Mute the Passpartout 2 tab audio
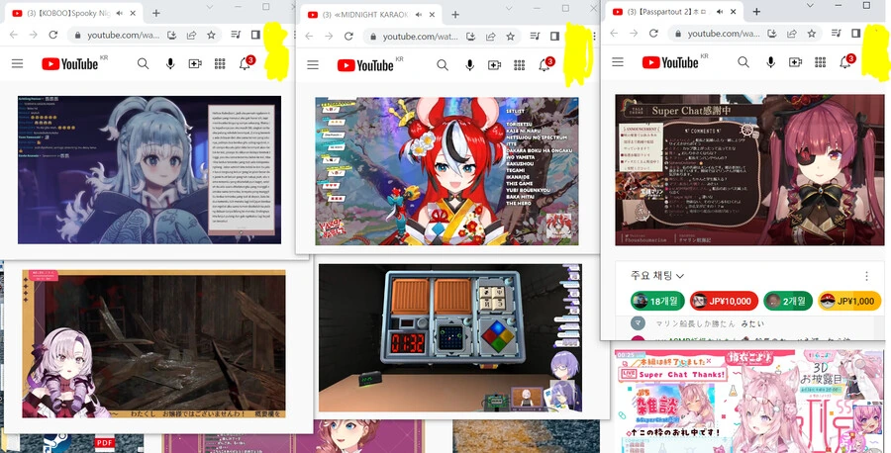Image resolution: width=891 pixels, height=453 pixels. click(x=720, y=11)
